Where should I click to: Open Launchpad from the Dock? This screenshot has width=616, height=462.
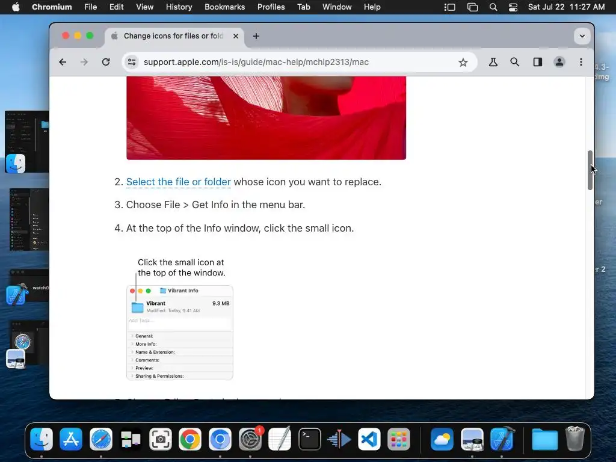(399, 439)
